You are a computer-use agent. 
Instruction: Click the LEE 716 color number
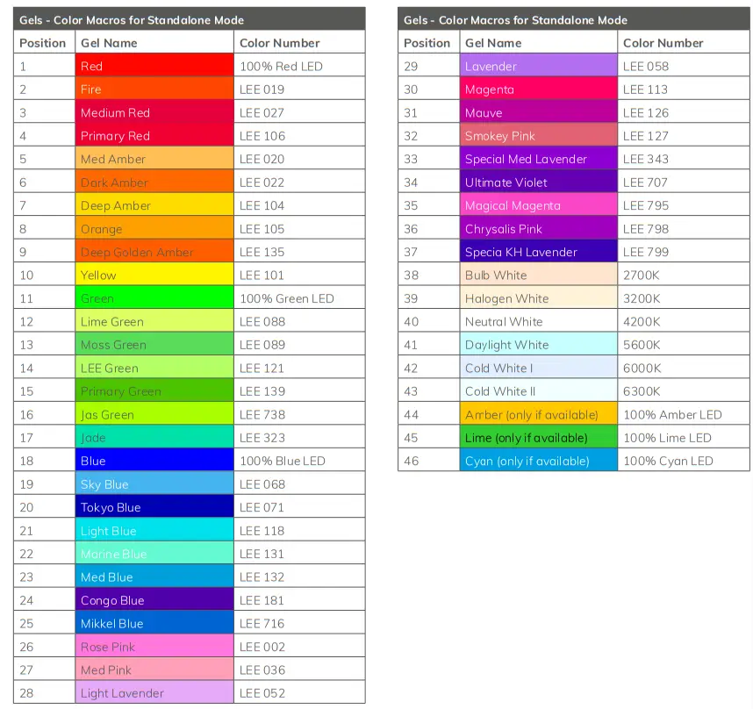(x=264, y=623)
